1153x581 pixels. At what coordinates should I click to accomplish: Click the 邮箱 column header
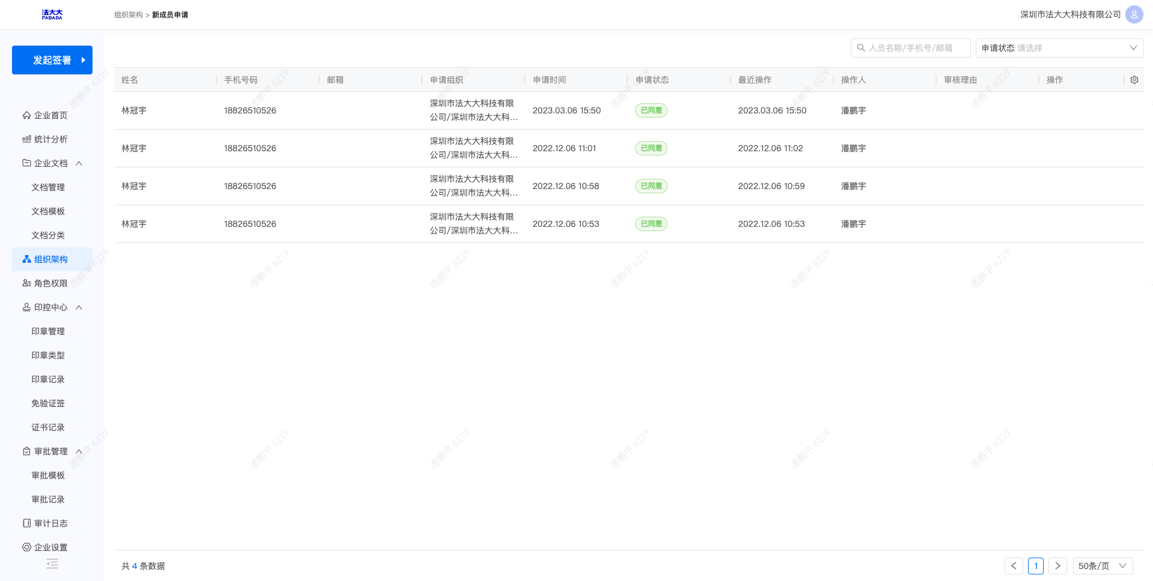point(335,80)
